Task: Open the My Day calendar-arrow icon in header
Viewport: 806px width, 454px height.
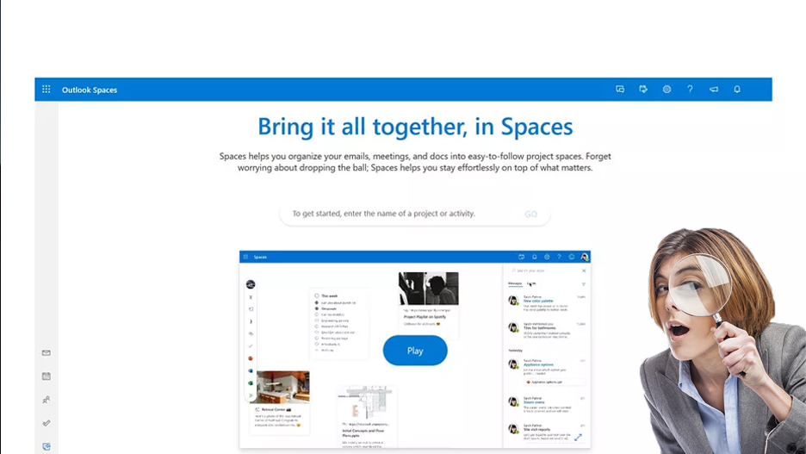Action: pyautogui.click(x=643, y=90)
